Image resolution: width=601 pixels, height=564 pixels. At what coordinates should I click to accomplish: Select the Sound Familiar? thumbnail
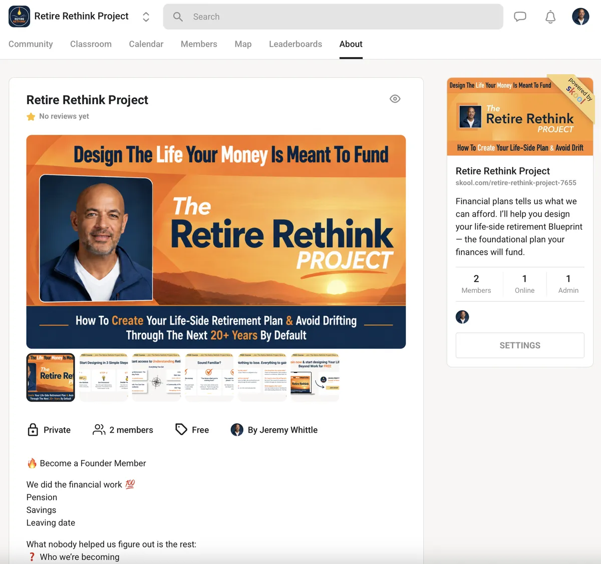coord(209,378)
